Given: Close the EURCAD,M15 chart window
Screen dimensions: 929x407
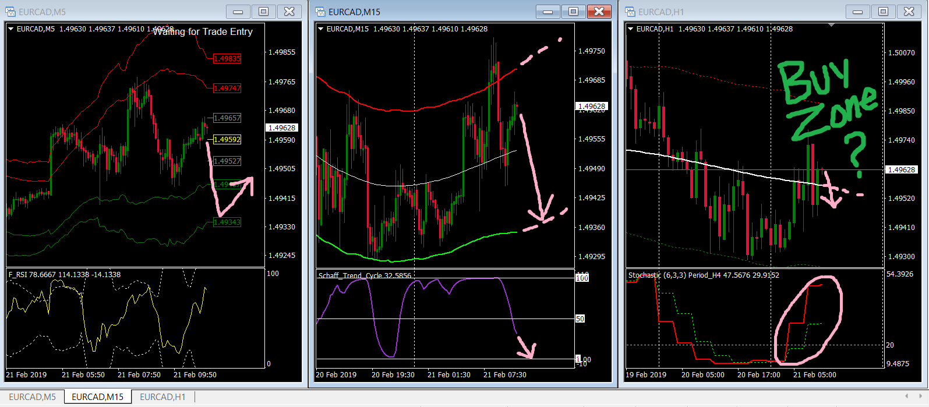Looking at the screenshot, I should pos(599,12).
